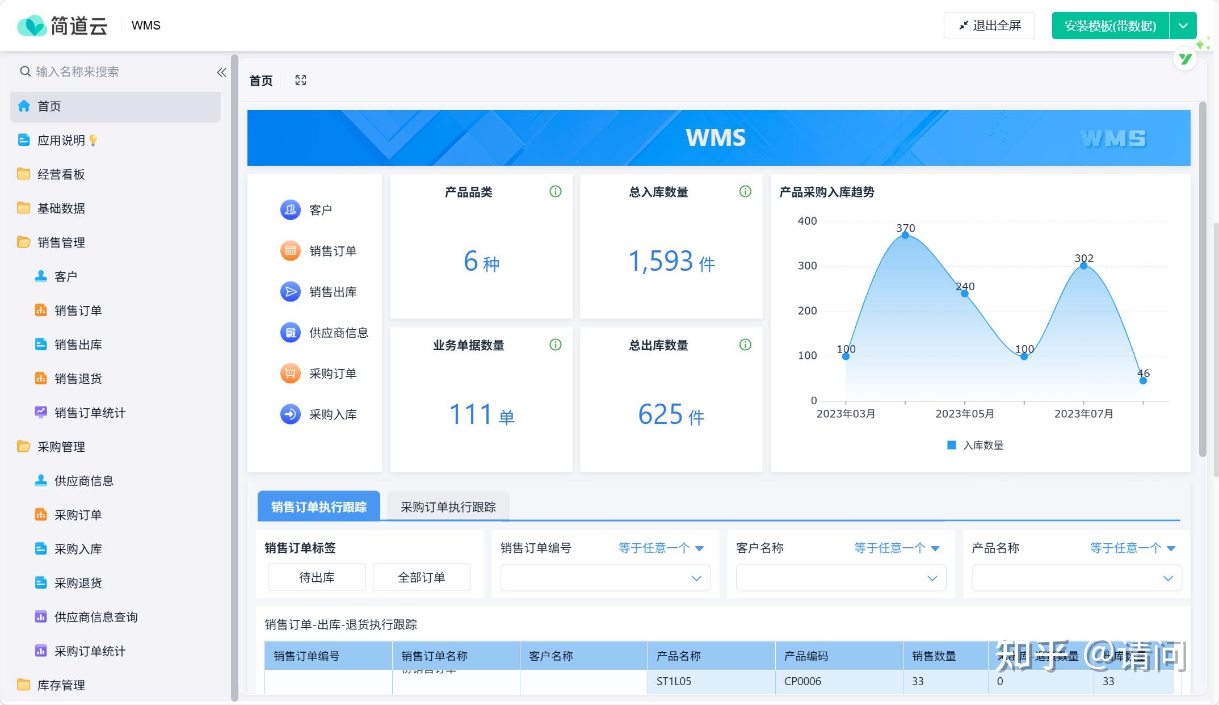1219x705 pixels.
Task: Click the sidebar search input field
Action: pos(114,72)
